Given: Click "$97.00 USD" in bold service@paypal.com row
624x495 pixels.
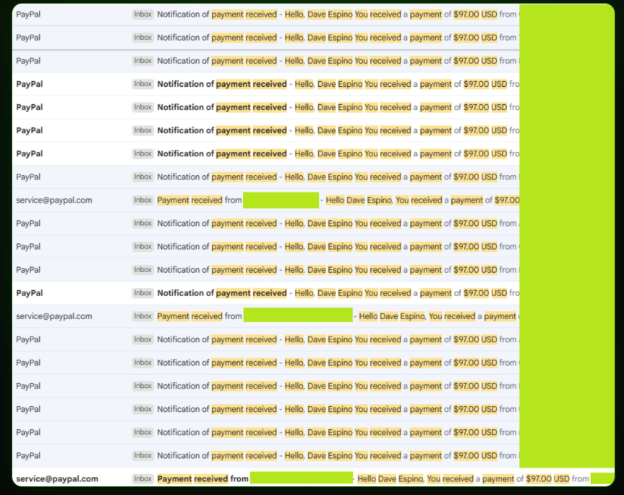Looking at the screenshot, I should [x=547, y=478].
